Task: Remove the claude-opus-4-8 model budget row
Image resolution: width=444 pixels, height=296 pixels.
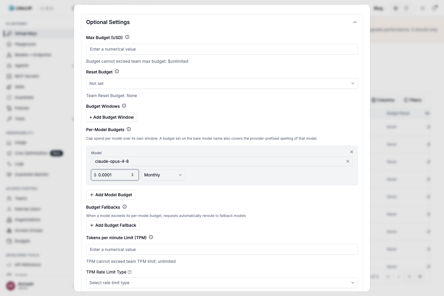Action: (x=352, y=152)
